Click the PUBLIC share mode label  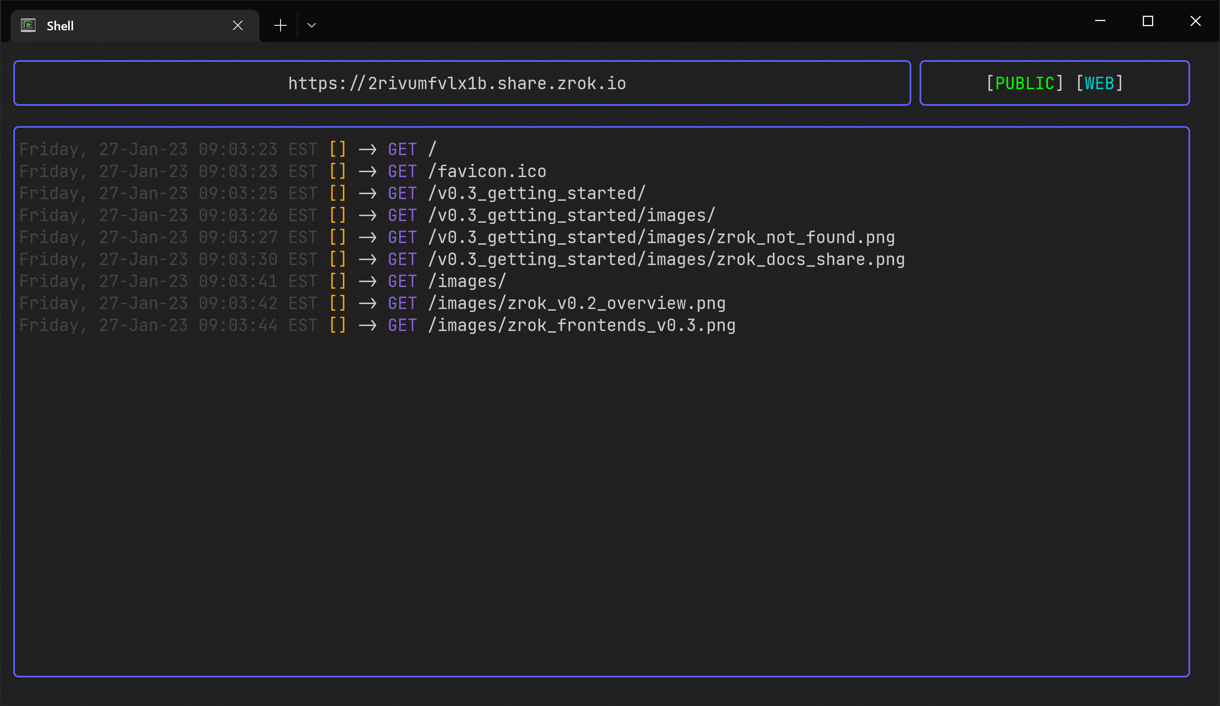pyautogui.click(x=1025, y=83)
